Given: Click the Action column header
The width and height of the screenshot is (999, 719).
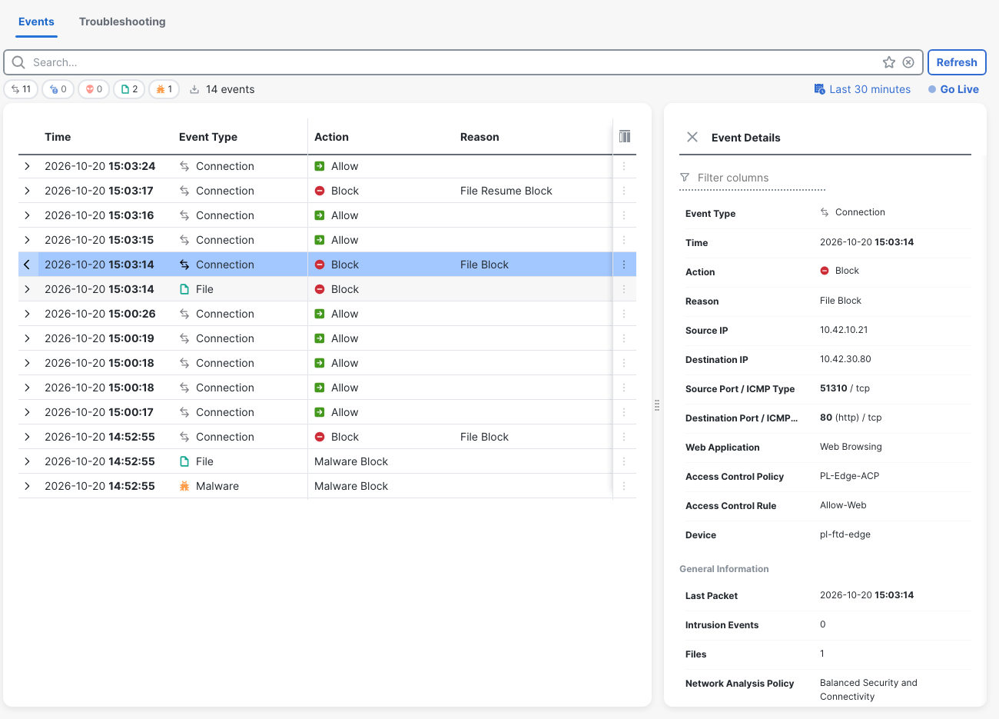Looking at the screenshot, I should [331, 137].
